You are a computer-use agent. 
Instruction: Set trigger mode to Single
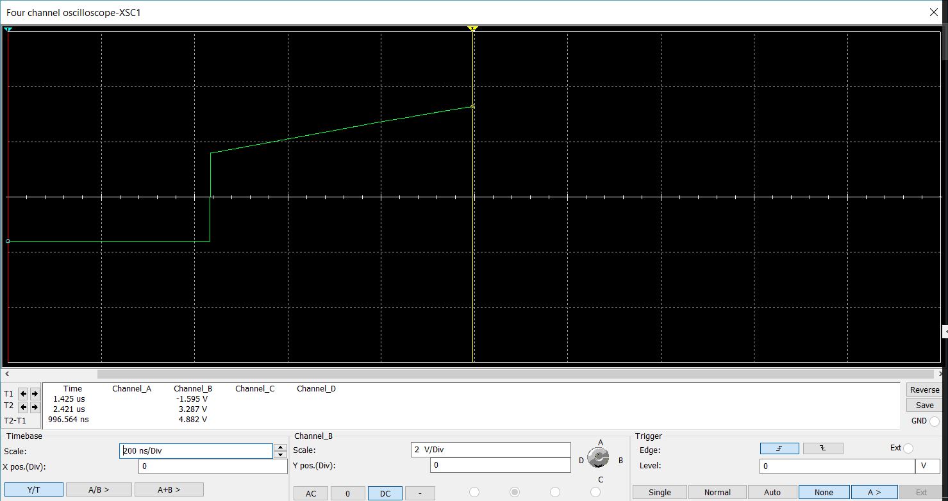660,493
